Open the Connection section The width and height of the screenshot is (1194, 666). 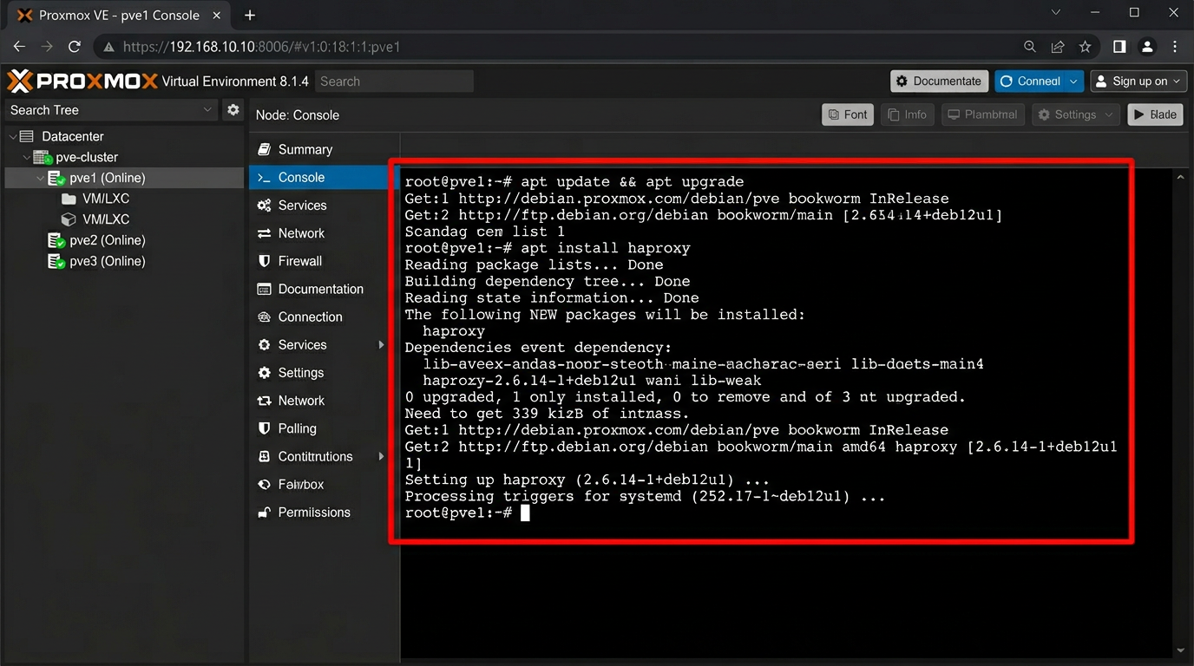(x=312, y=317)
